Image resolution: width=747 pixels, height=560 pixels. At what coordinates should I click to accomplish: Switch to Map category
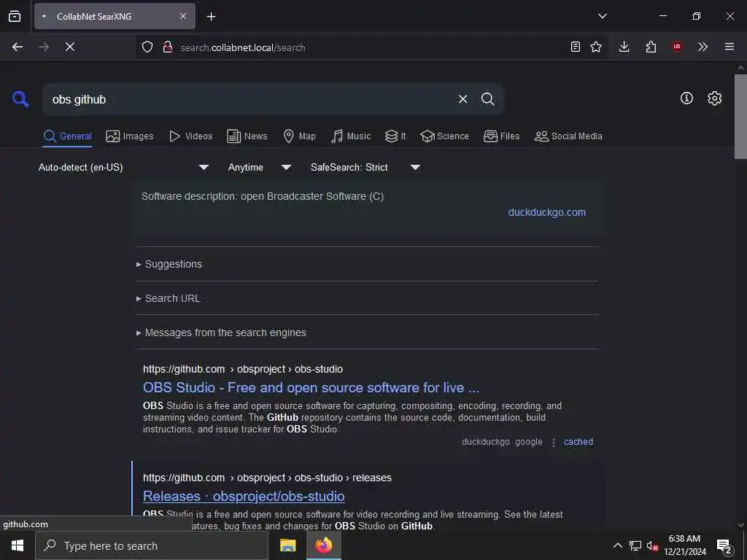tap(299, 136)
